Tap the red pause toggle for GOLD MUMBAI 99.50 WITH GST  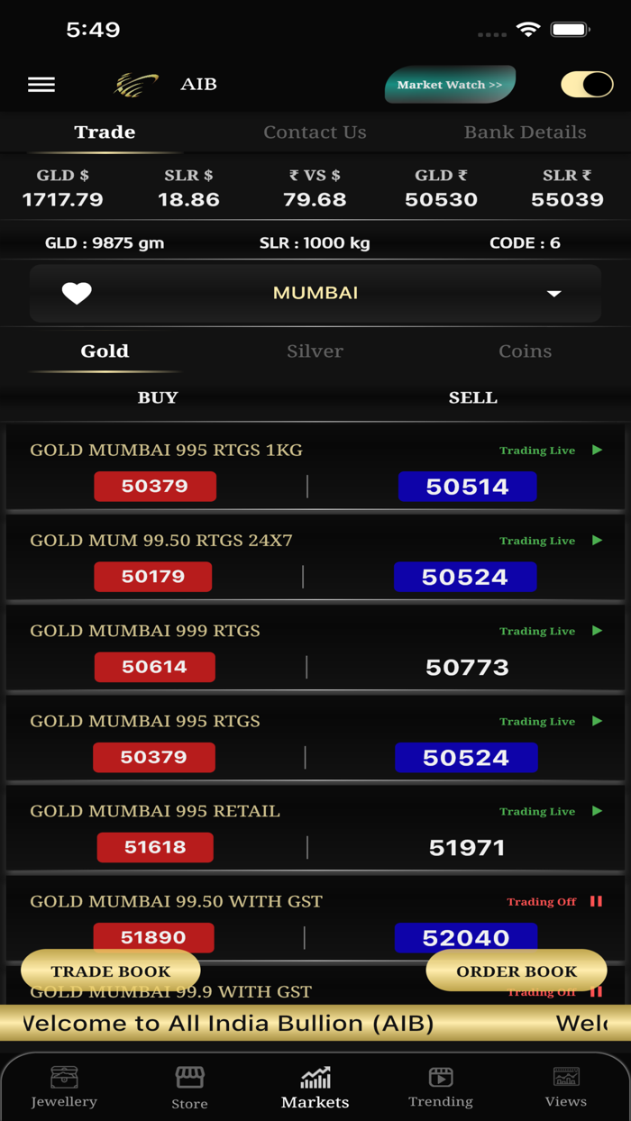[596, 901]
